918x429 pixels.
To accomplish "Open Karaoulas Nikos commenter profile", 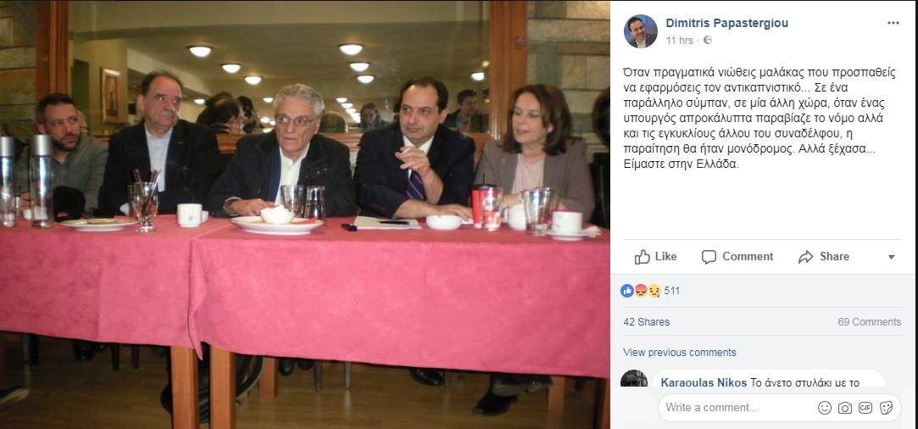I will [704, 382].
